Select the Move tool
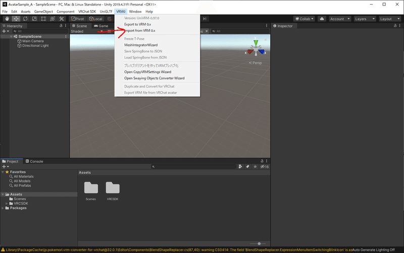Viewport: 404px width, 253px height. 16,19
